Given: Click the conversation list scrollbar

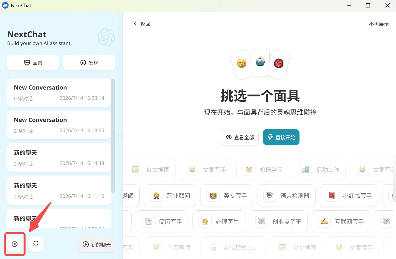Looking at the screenshot, I should pos(113,135).
